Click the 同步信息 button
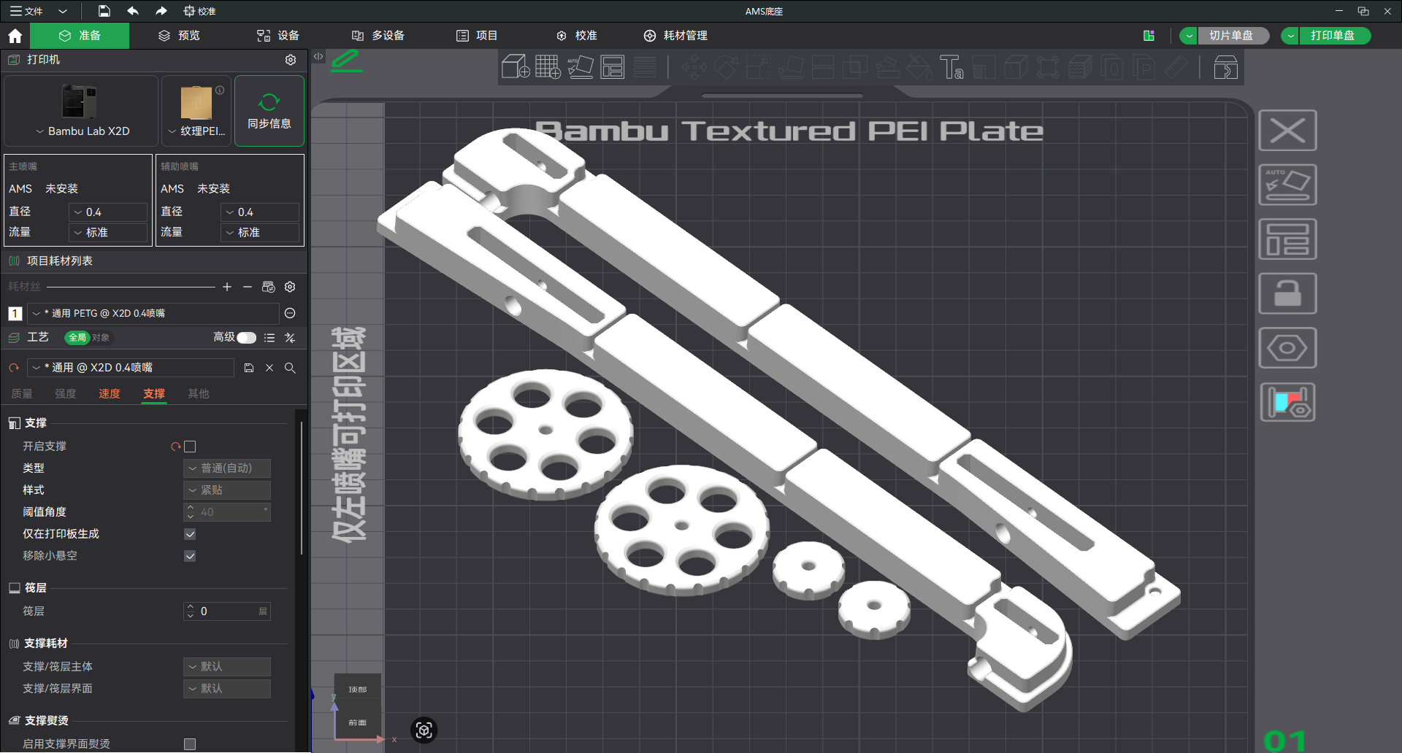1402x753 pixels. 269,111
